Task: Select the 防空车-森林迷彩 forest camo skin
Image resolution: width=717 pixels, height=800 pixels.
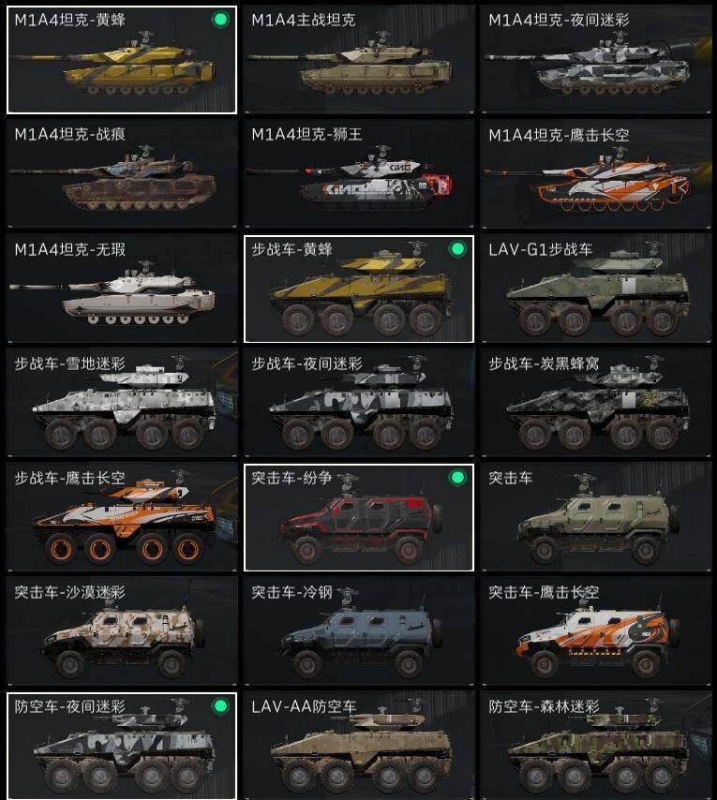Action: pos(596,746)
